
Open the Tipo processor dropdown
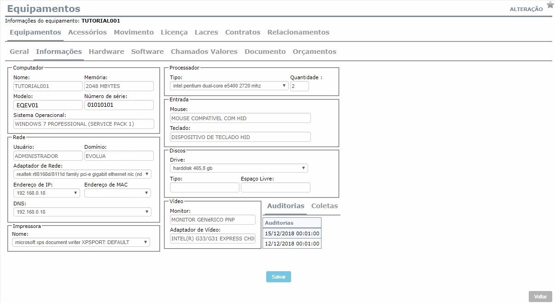(x=229, y=86)
